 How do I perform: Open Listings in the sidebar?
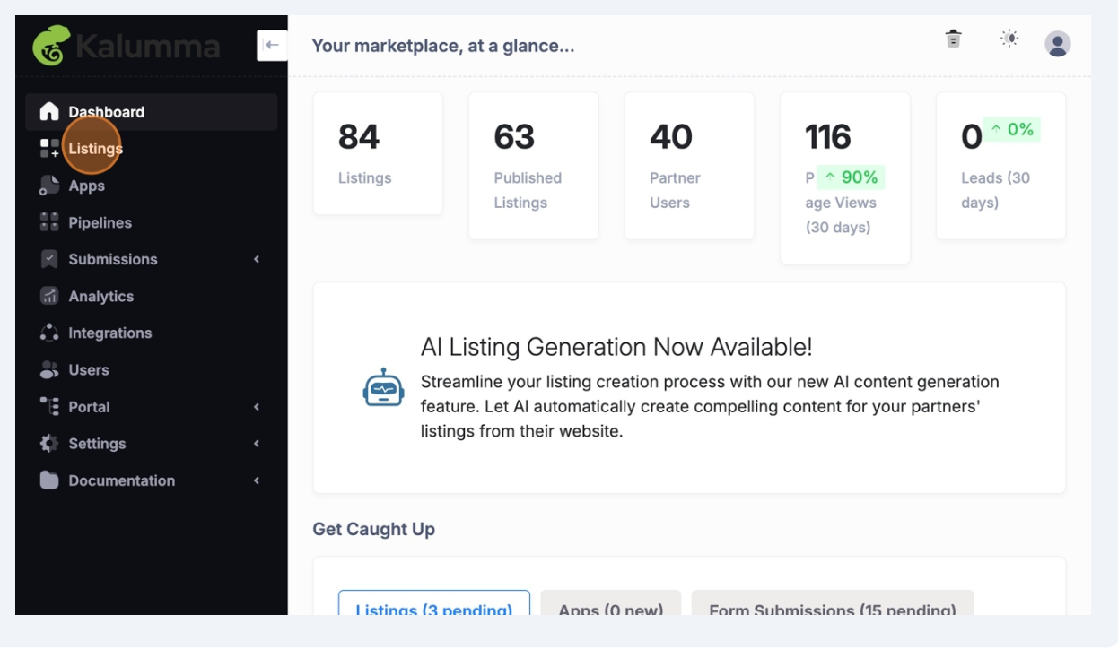(151, 149)
